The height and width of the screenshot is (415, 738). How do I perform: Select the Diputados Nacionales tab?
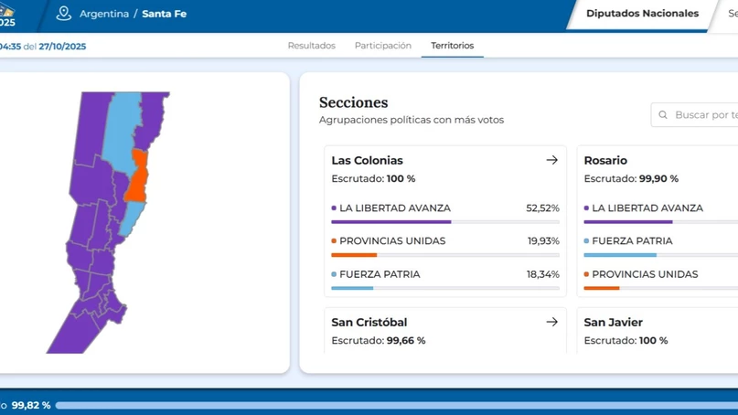642,14
